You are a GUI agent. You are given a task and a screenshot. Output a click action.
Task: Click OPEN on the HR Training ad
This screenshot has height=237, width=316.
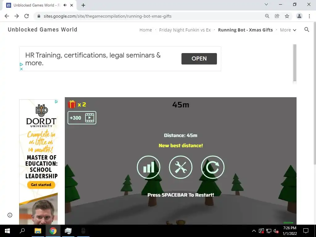tap(199, 59)
